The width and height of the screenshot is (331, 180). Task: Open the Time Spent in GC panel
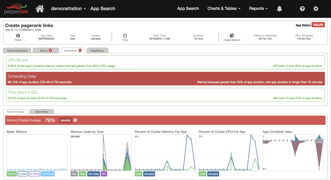[165, 95]
